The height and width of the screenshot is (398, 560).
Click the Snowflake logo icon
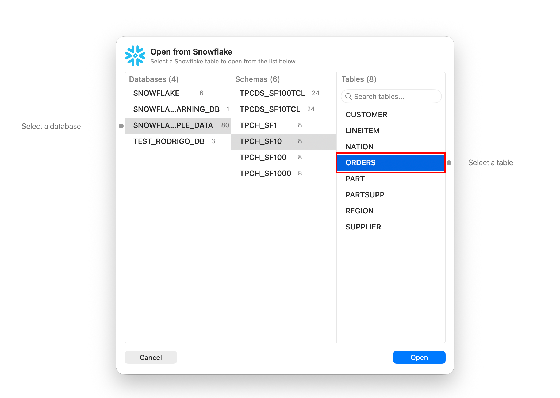pyautogui.click(x=135, y=56)
